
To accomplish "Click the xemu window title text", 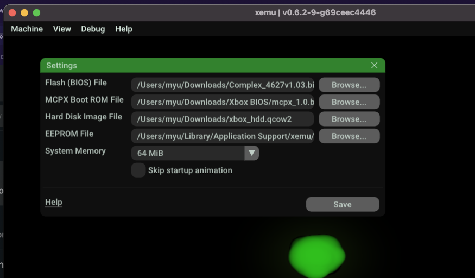I will pos(315,12).
